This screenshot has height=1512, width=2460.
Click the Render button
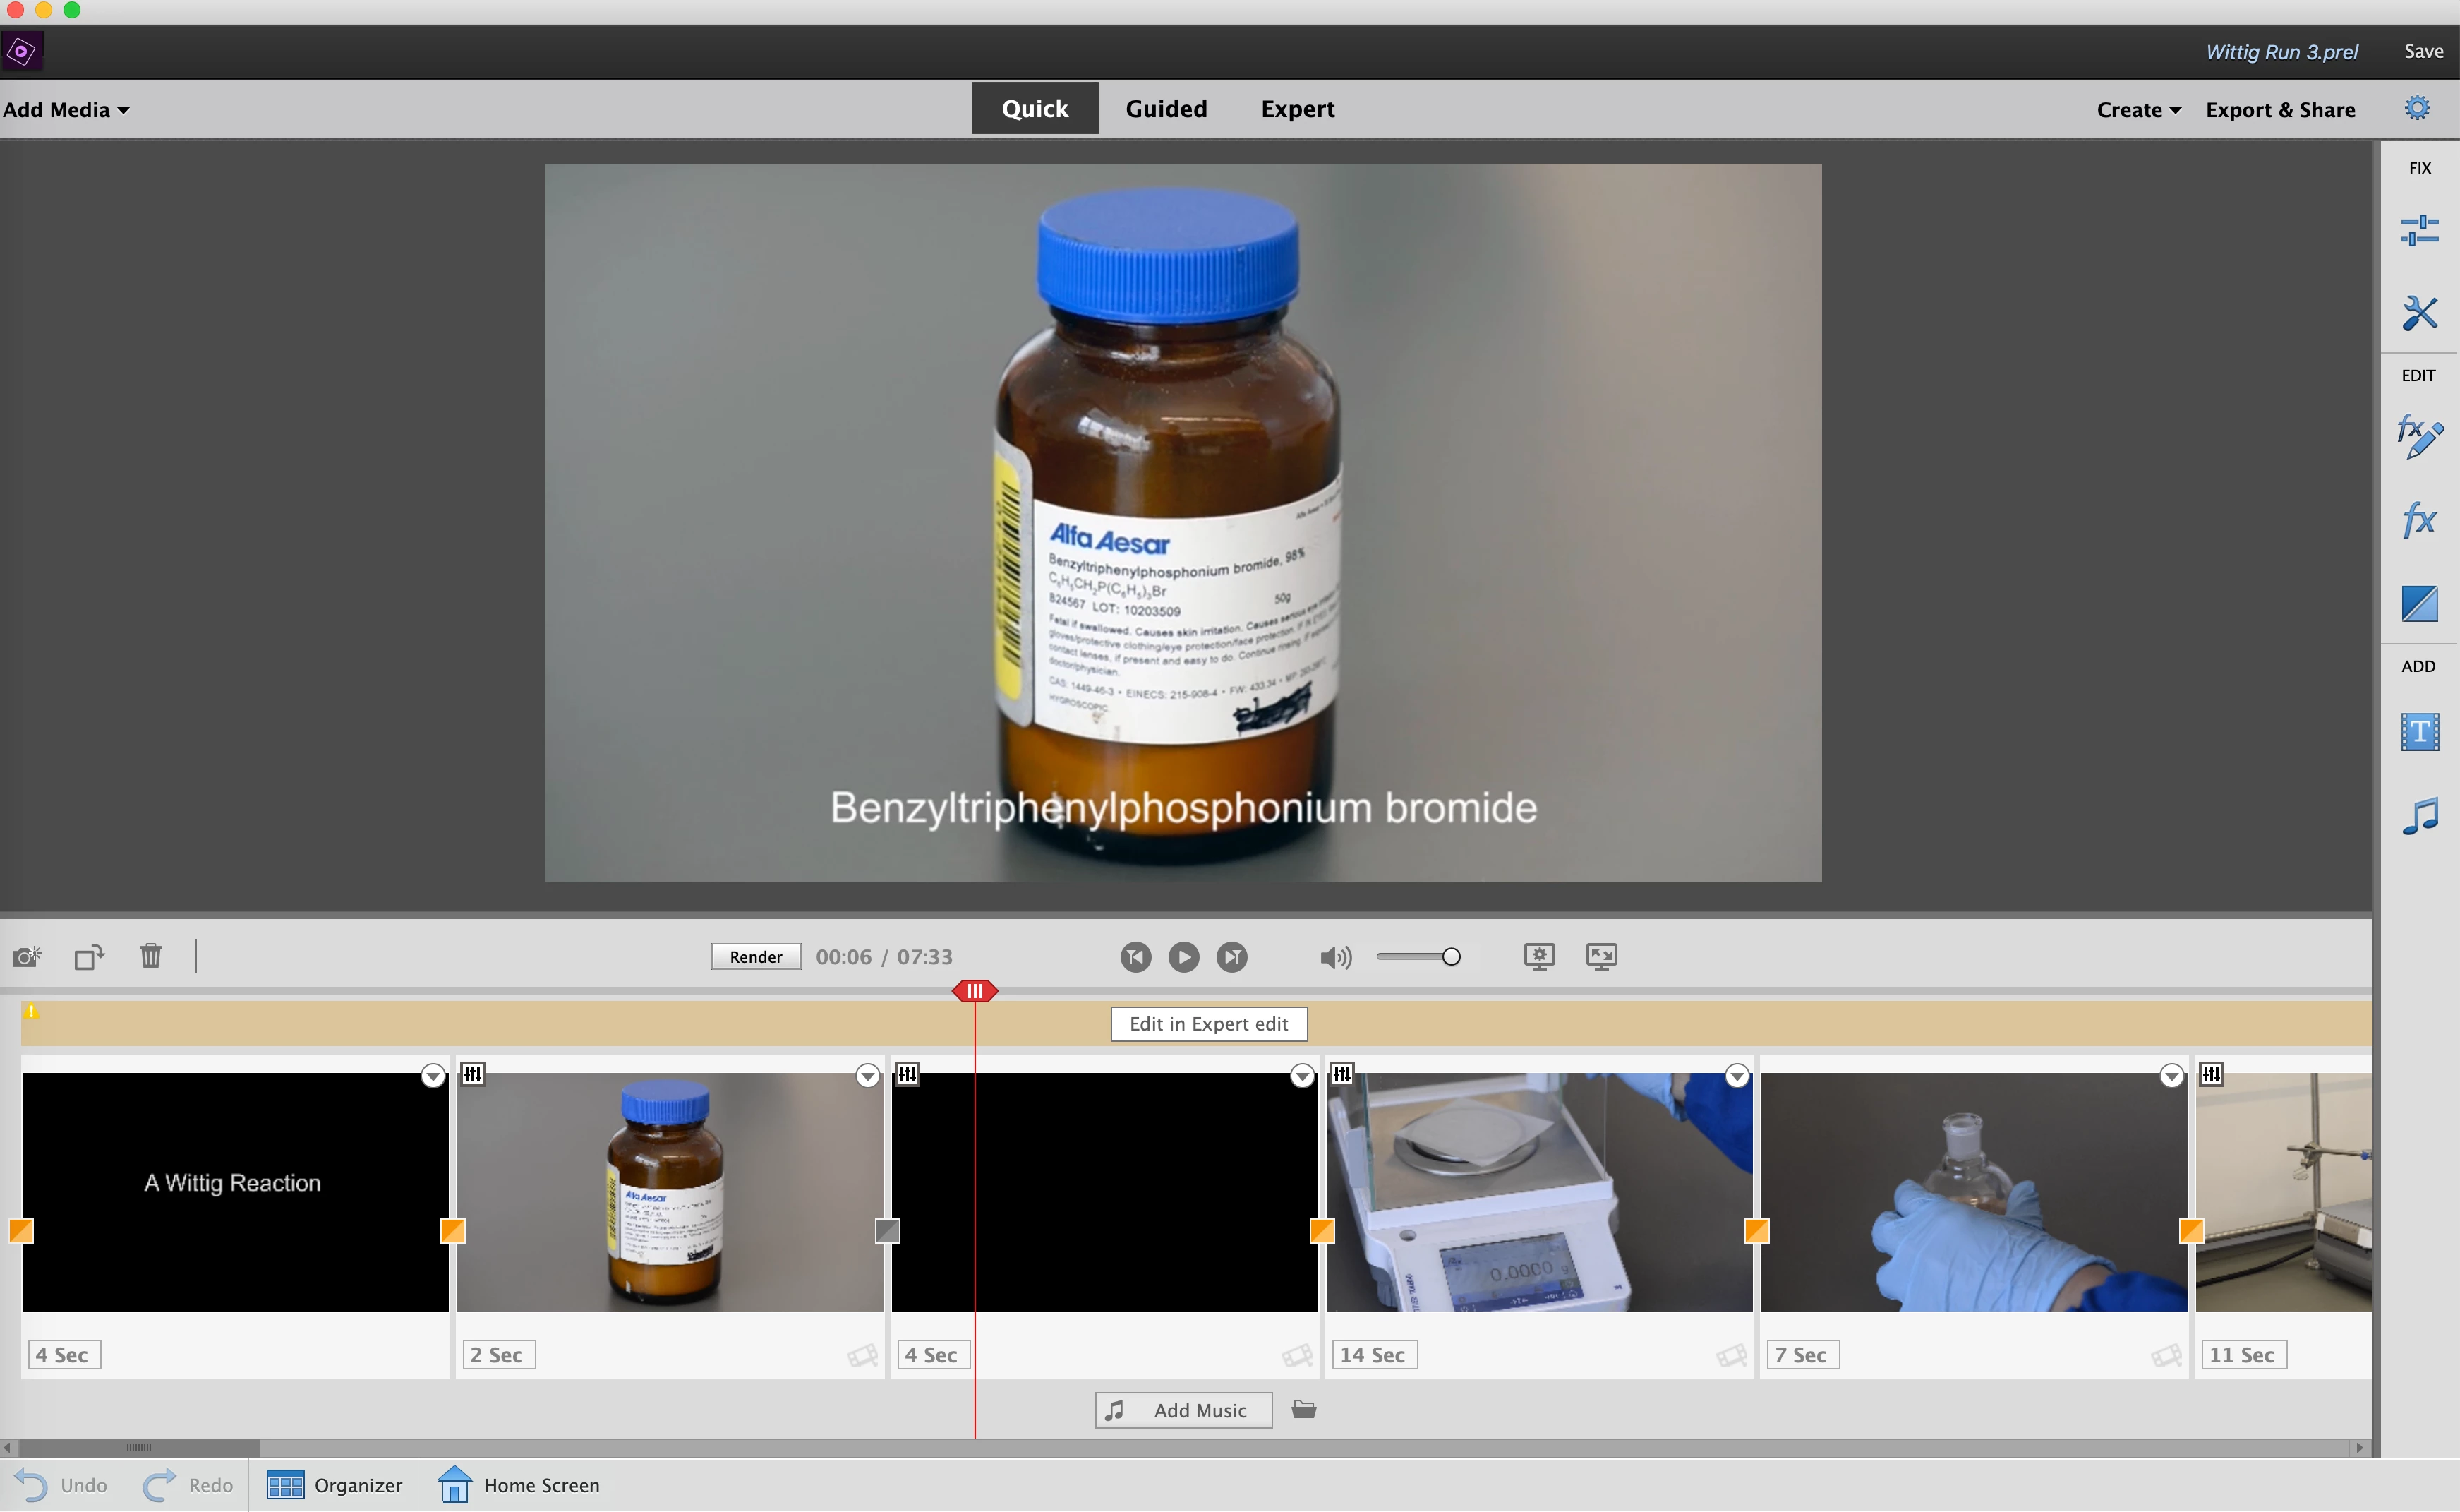coord(754,957)
